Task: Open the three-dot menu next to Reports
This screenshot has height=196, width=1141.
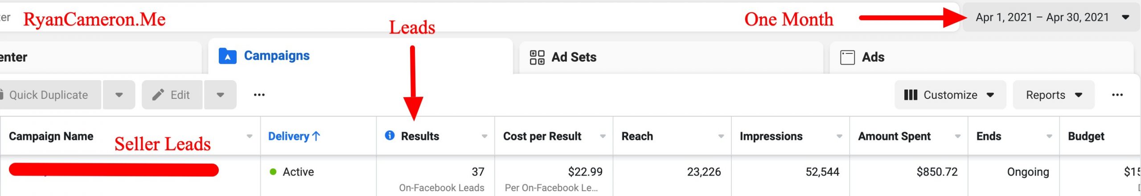Action: (x=1117, y=95)
